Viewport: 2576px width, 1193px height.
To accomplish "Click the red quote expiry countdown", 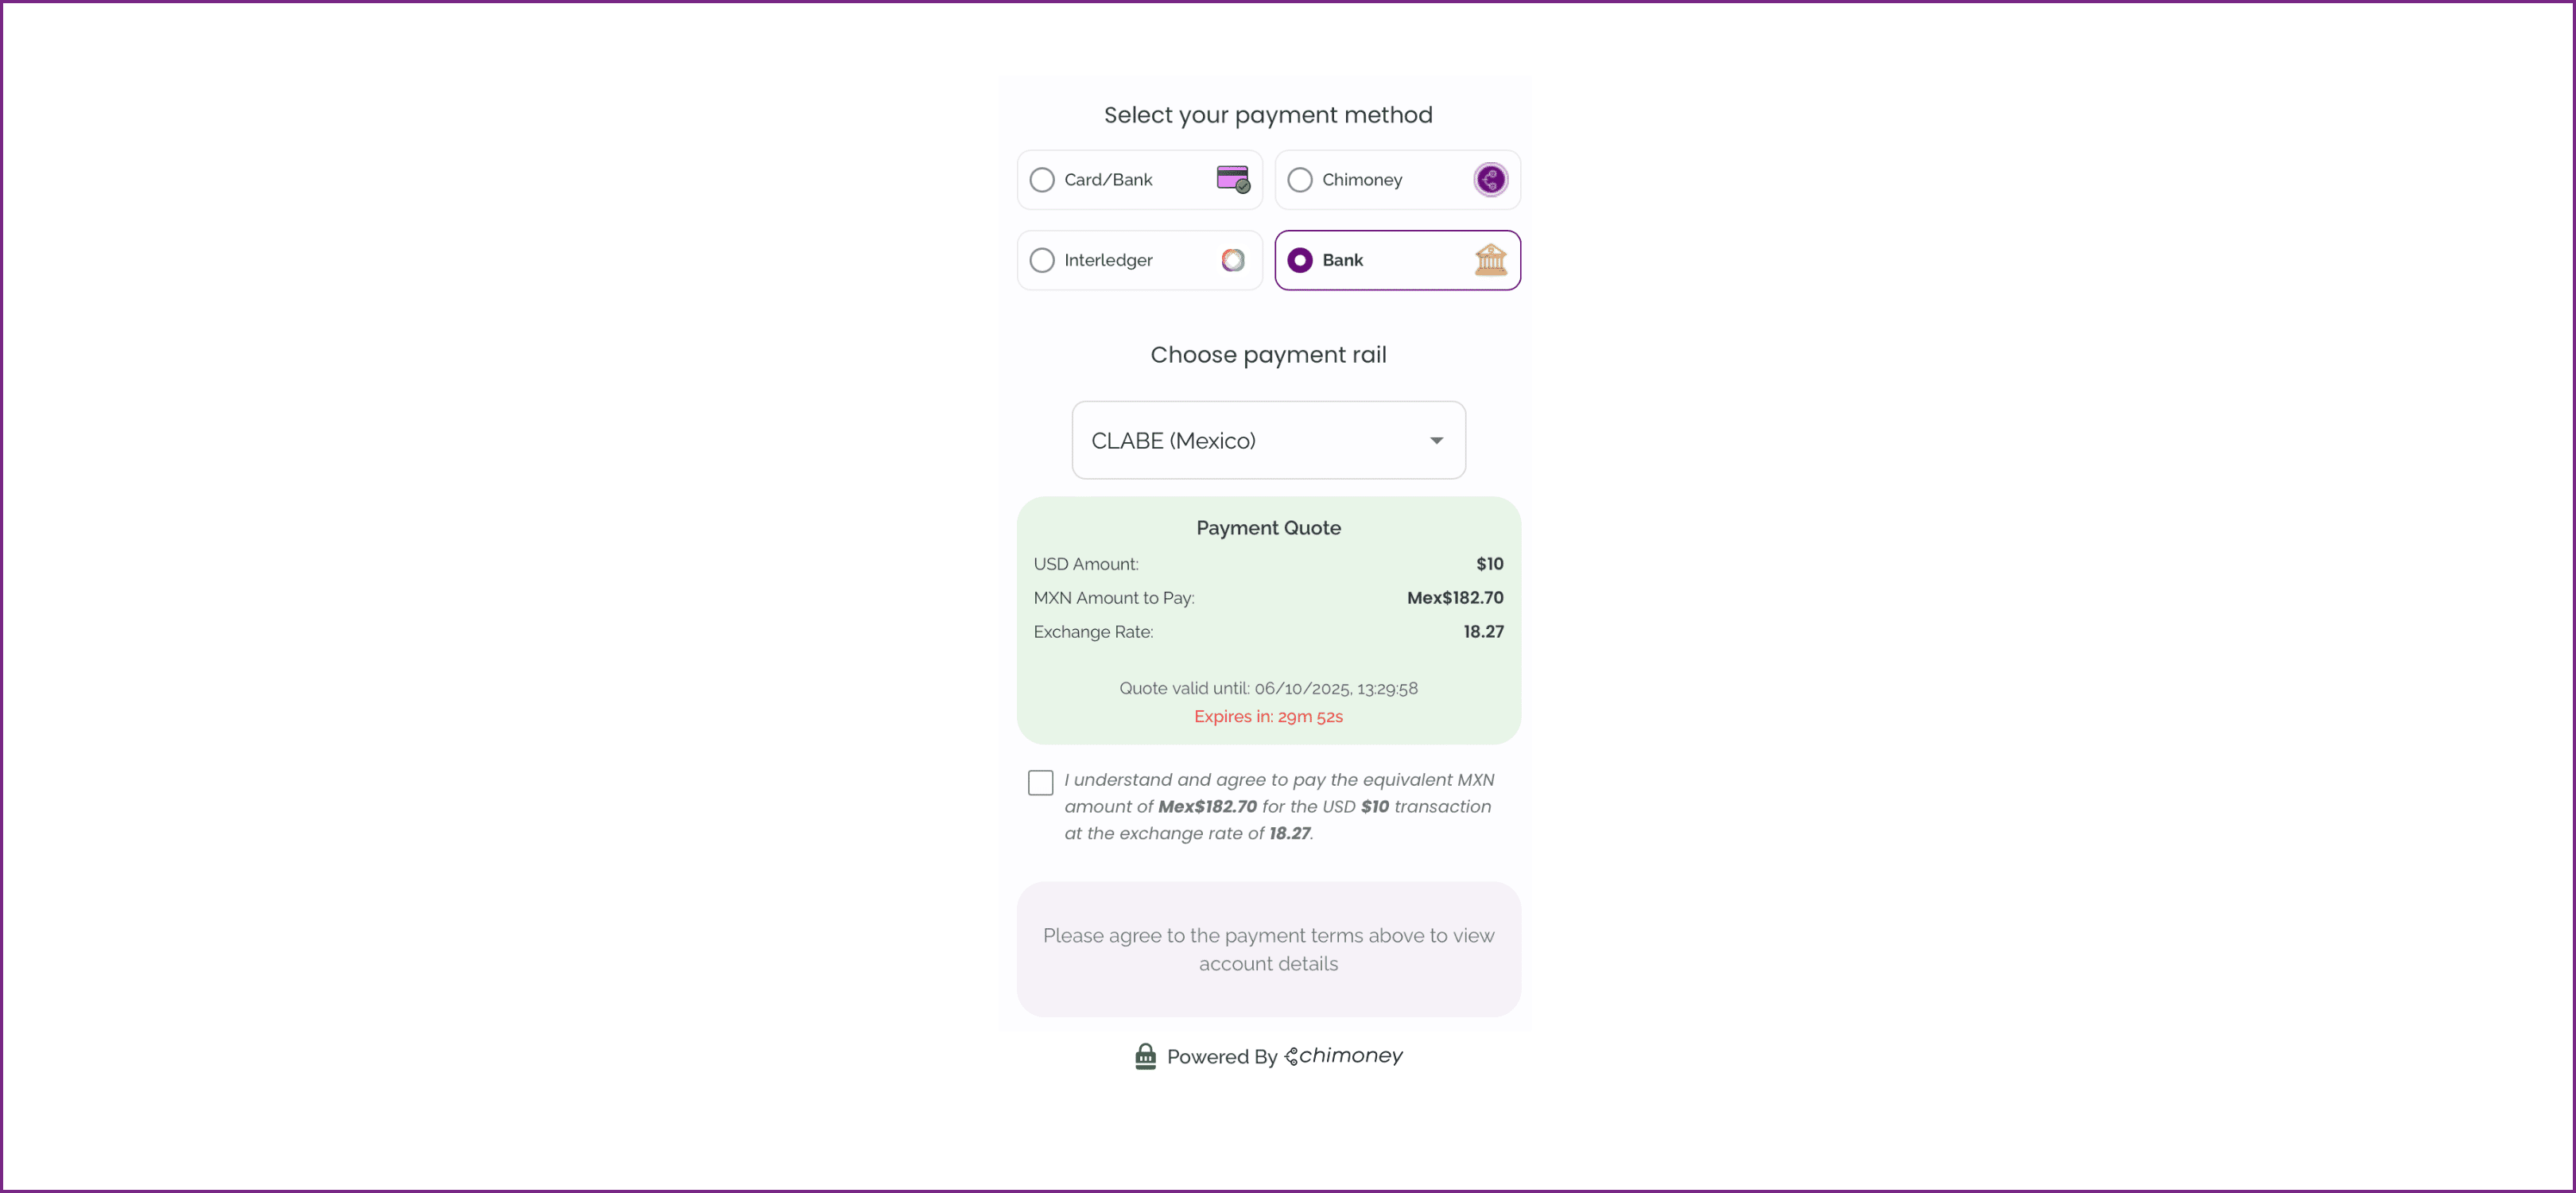I will pos(1268,716).
